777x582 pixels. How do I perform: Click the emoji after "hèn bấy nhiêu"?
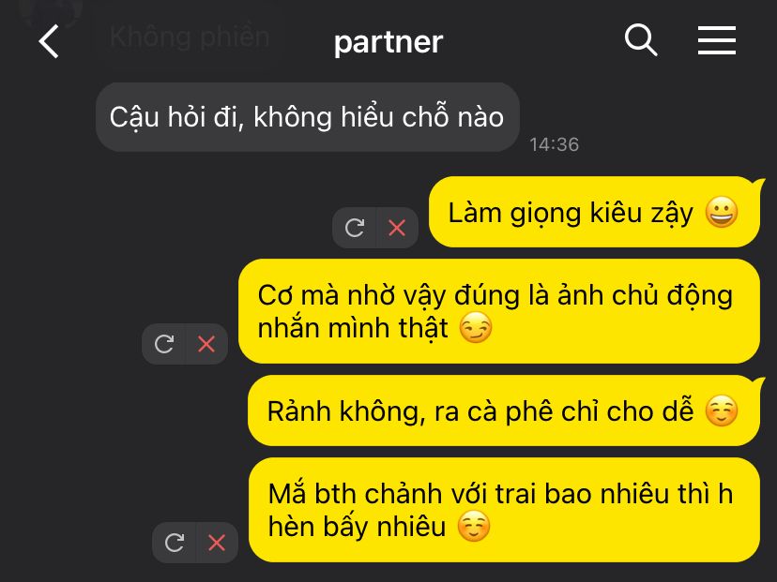(x=474, y=526)
